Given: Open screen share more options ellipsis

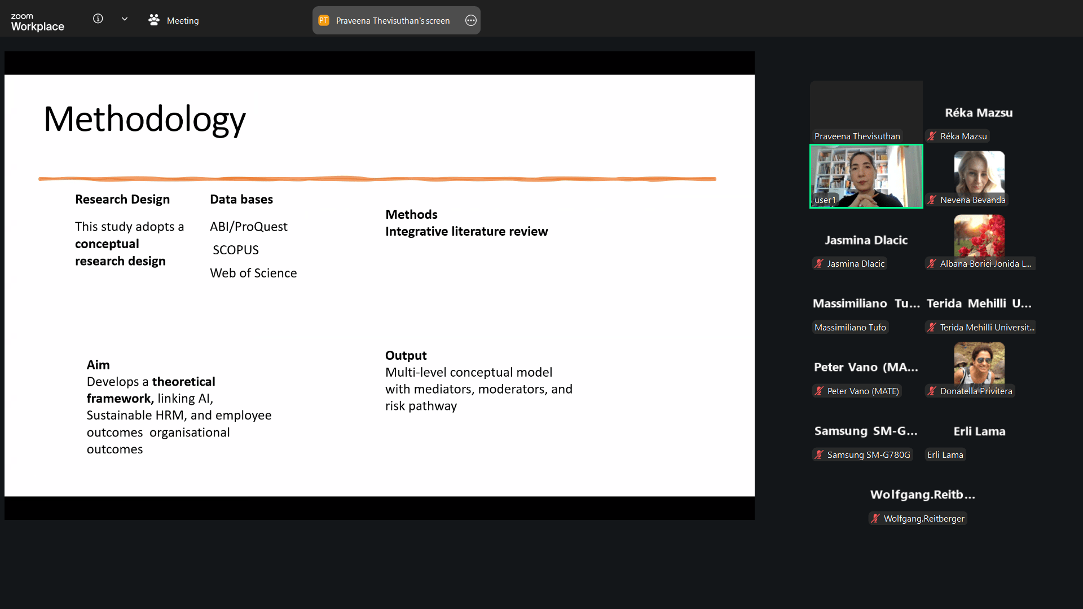Looking at the screenshot, I should click(471, 20).
